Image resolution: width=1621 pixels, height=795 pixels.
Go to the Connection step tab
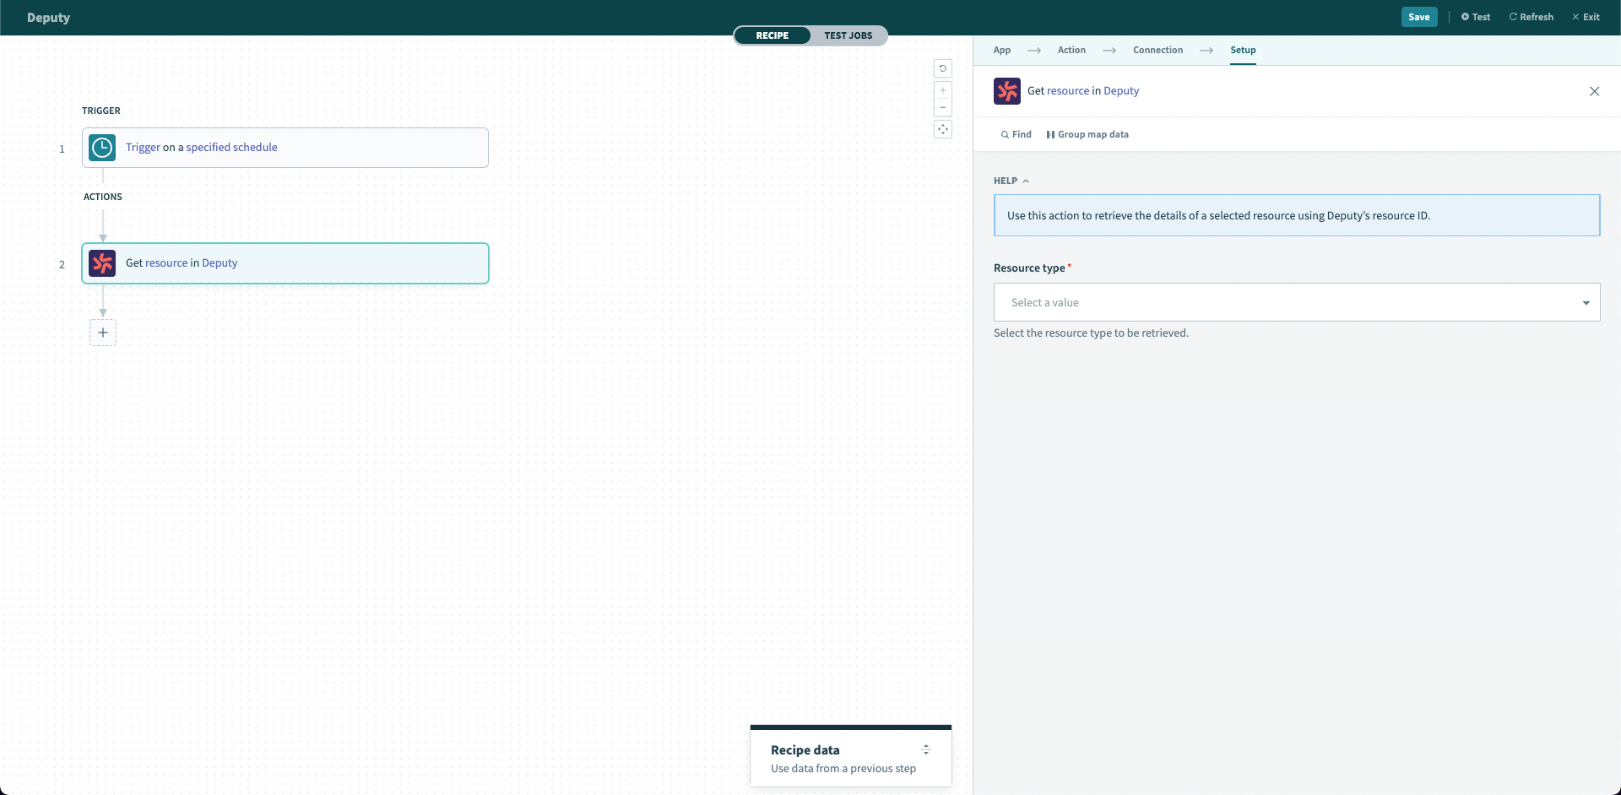[1157, 50]
